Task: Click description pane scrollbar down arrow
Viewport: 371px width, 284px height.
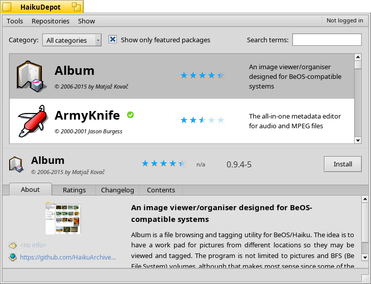Action: coord(365,258)
